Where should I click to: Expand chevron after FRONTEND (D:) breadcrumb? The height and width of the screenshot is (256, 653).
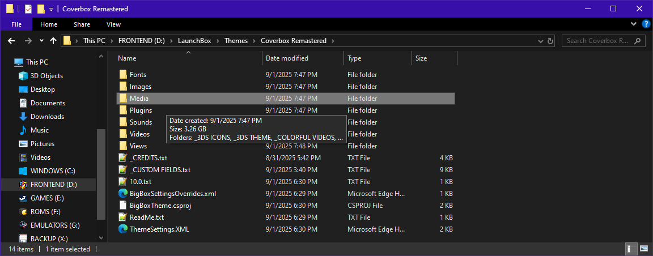170,41
